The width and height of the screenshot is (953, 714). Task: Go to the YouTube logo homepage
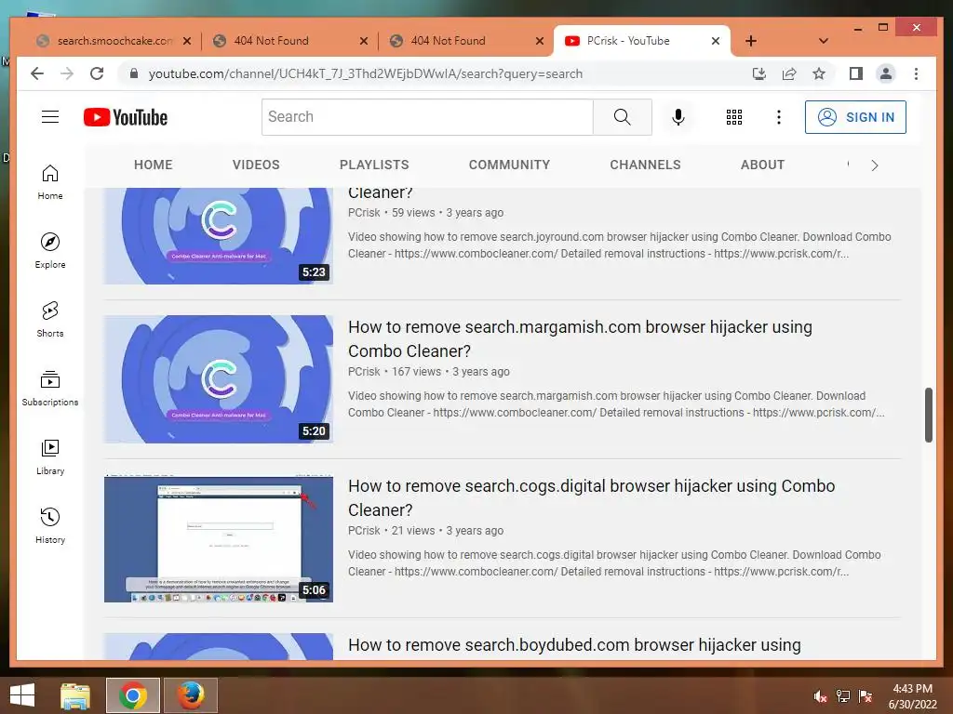click(126, 117)
